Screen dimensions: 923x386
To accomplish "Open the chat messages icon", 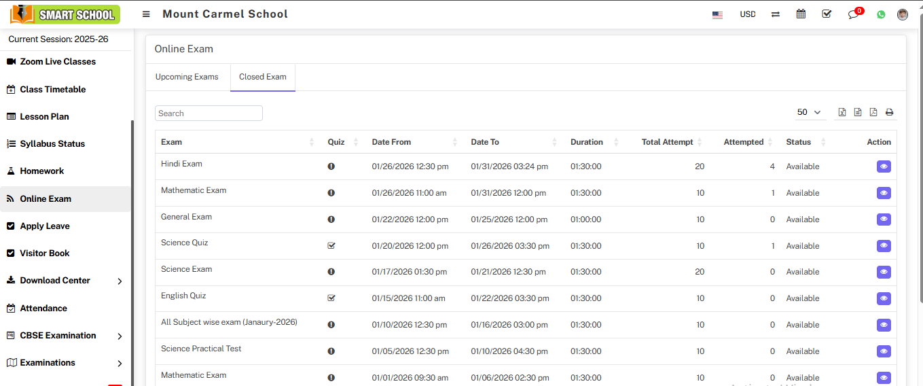I will click(x=853, y=14).
